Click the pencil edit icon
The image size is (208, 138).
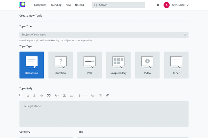coord(107,95)
